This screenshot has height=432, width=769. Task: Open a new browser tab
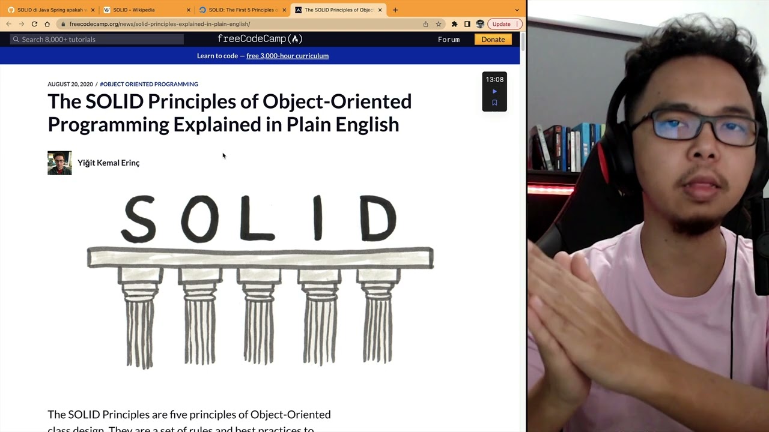tap(395, 10)
